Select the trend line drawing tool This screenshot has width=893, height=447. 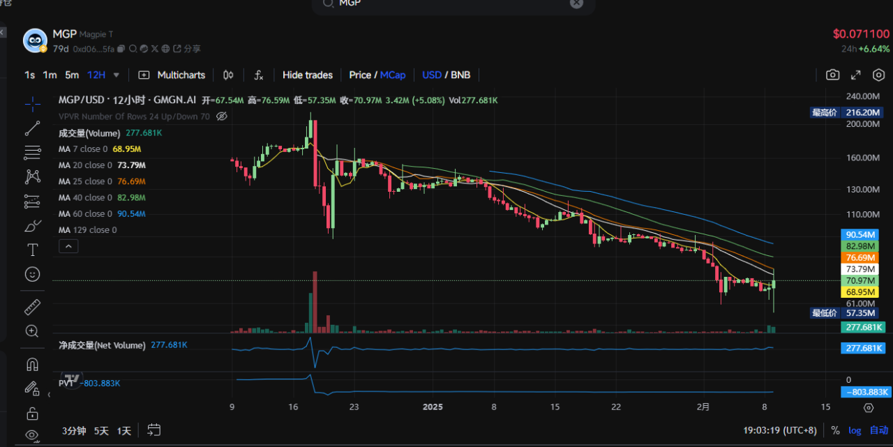click(32, 128)
